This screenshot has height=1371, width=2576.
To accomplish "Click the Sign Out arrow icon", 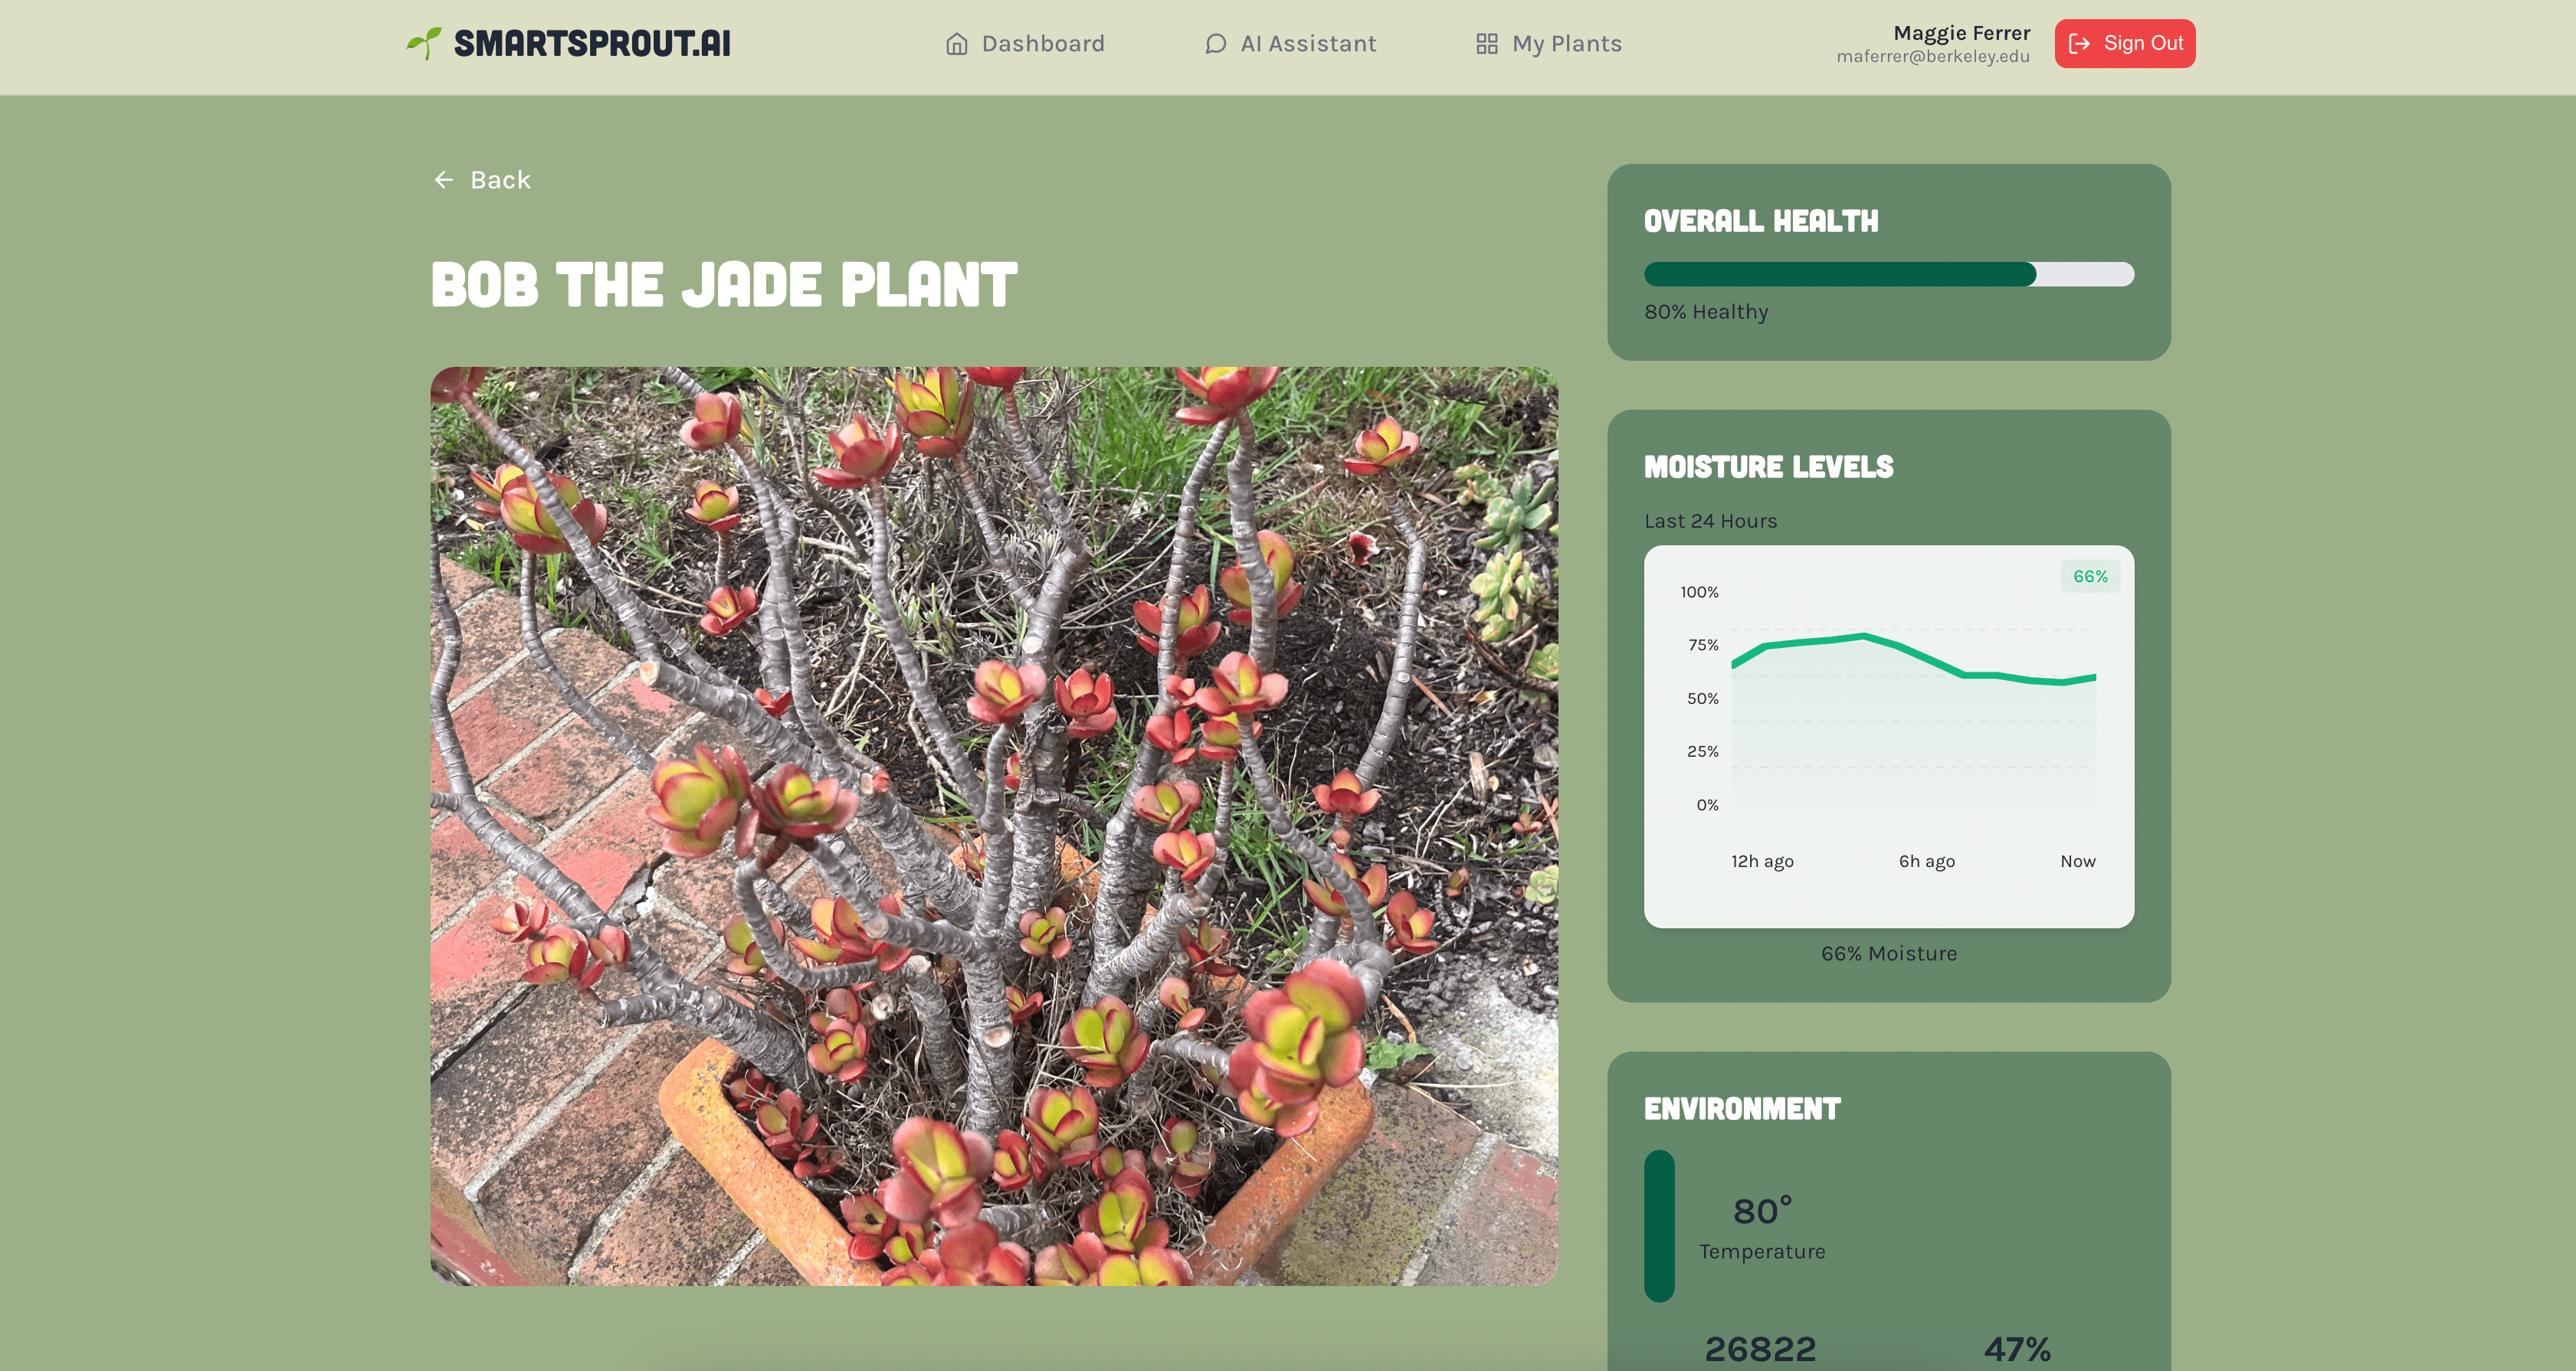I will [2079, 44].
